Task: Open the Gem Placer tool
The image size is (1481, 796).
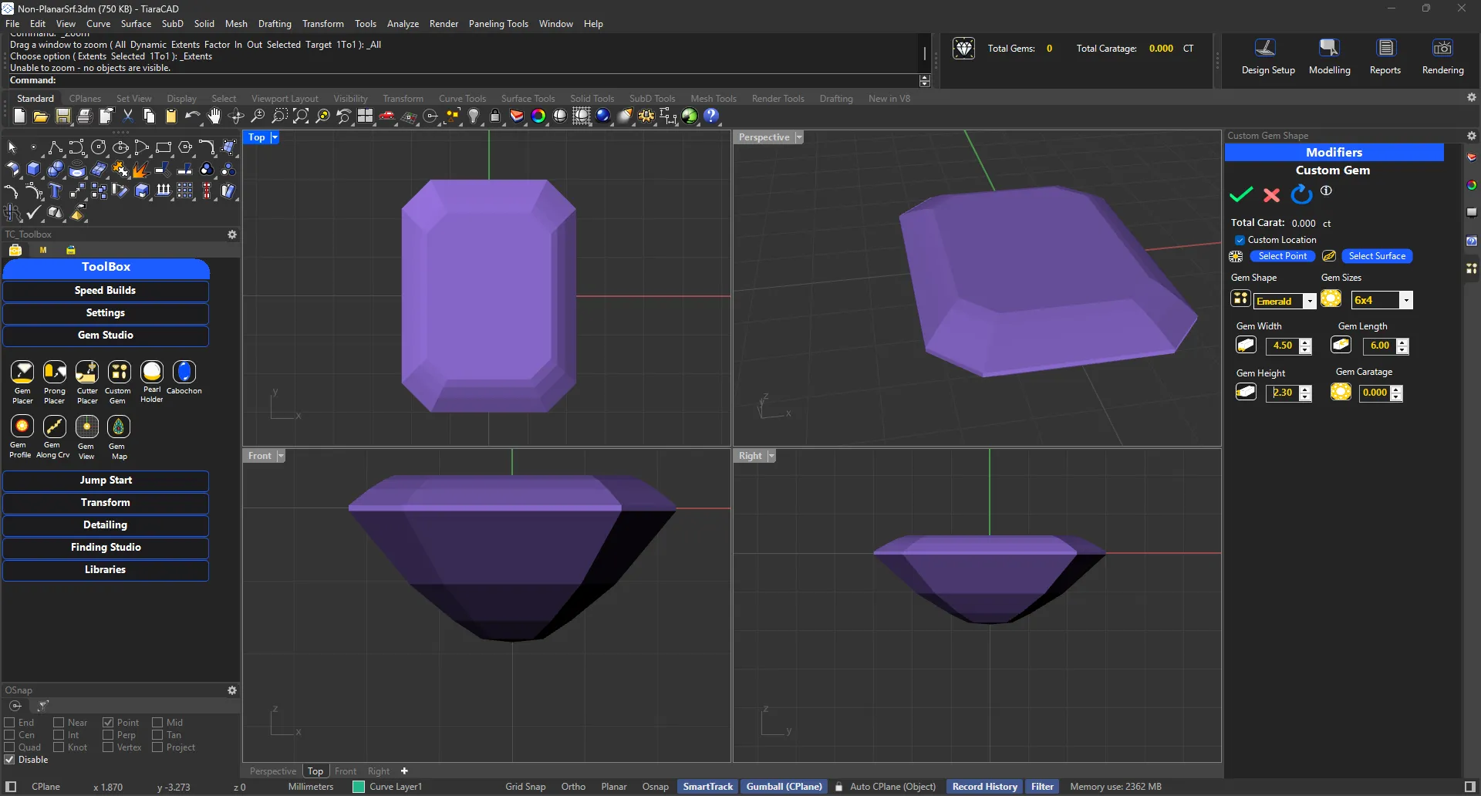Action: click(x=22, y=373)
